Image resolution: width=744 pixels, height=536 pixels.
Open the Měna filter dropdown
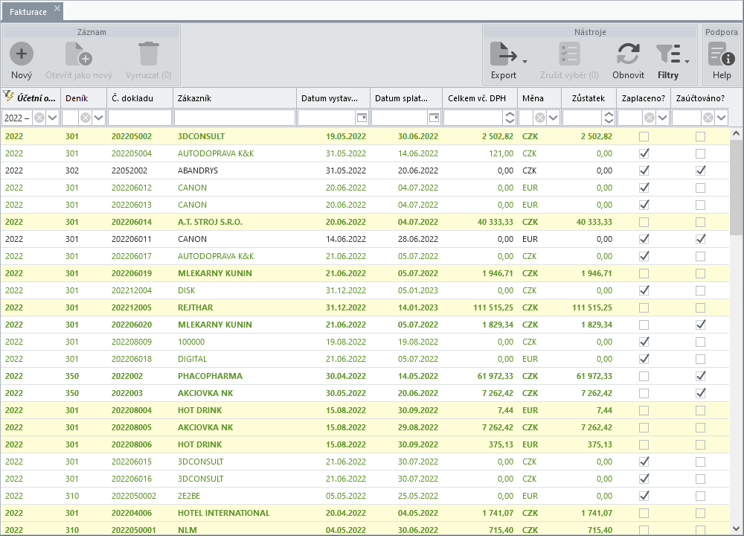tap(553, 118)
